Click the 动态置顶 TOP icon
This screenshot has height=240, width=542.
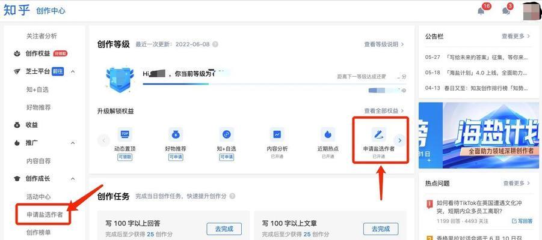point(125,134)
